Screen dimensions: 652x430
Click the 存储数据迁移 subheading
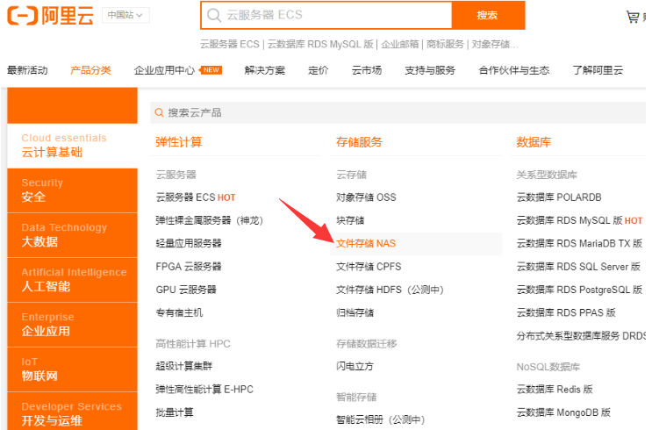(x=366, y=344)
